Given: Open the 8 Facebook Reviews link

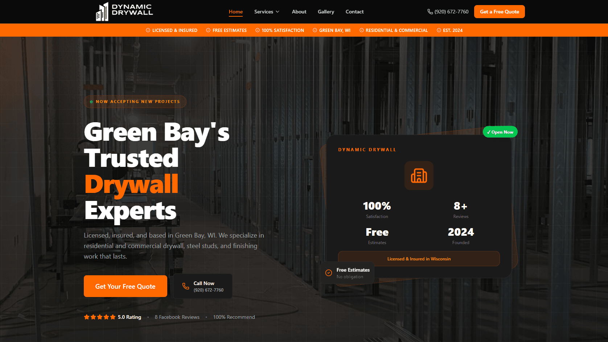Looking at the screenshot, I should point(177,317).
